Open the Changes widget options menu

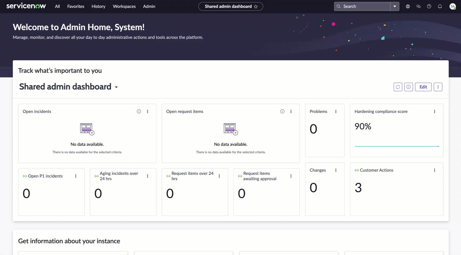[336, 170]
